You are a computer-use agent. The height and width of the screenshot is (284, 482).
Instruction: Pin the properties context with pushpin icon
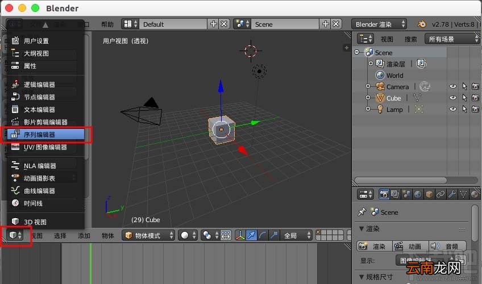pos(362,212)
